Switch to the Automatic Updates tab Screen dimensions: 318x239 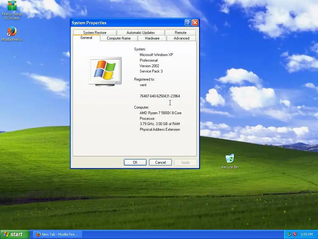tap(141, 32)
